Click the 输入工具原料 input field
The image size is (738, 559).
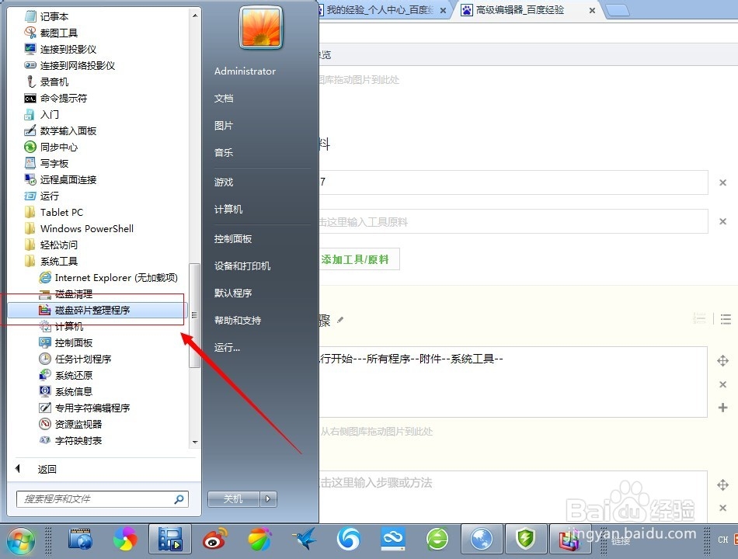(513, 221)
